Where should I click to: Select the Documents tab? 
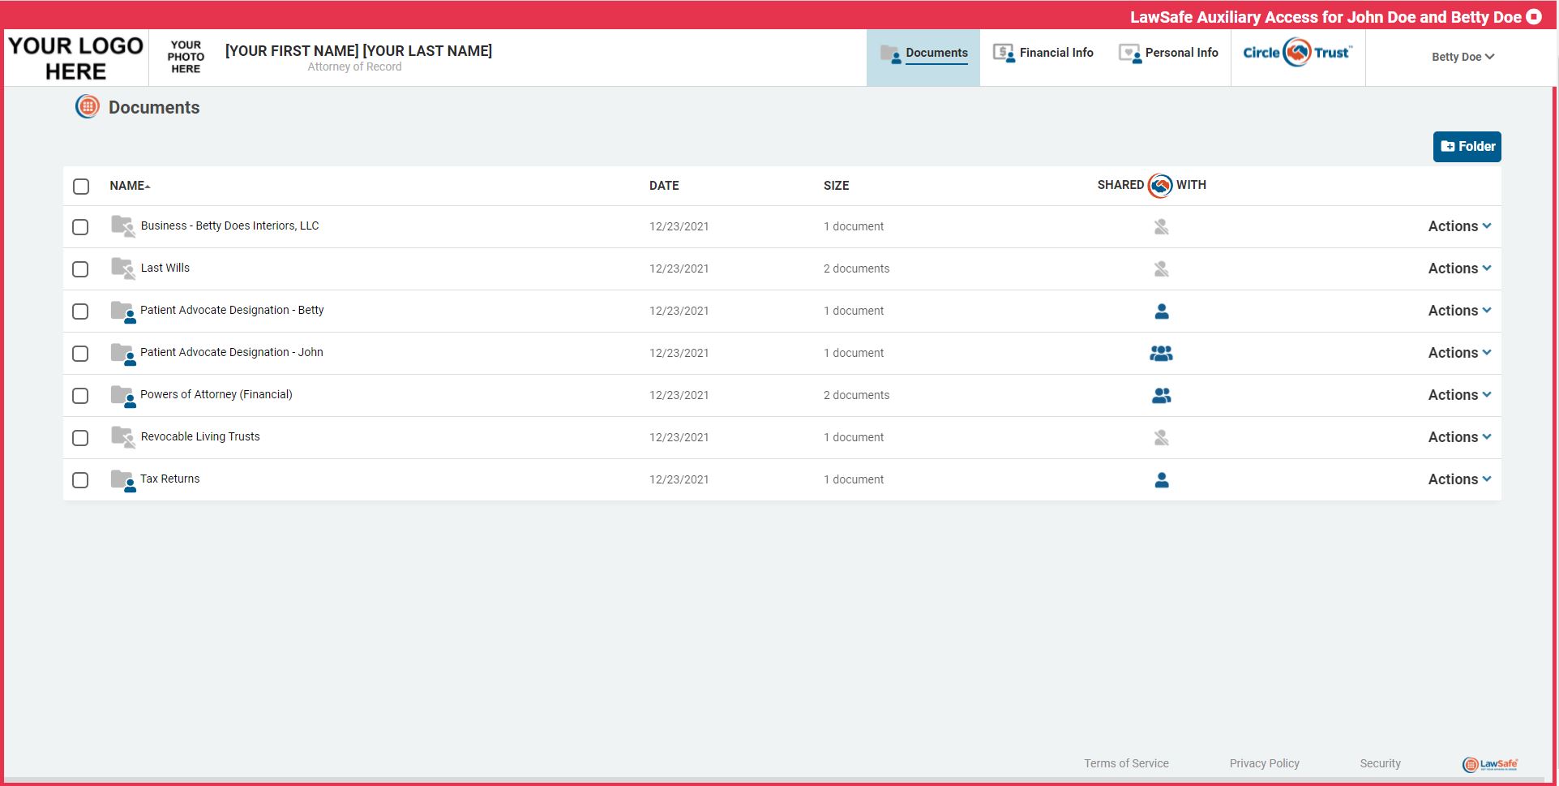[x=936, y=53]
